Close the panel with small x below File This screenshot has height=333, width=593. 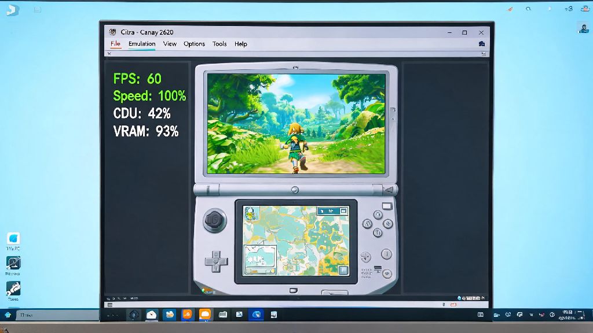[x=109, y=54]
